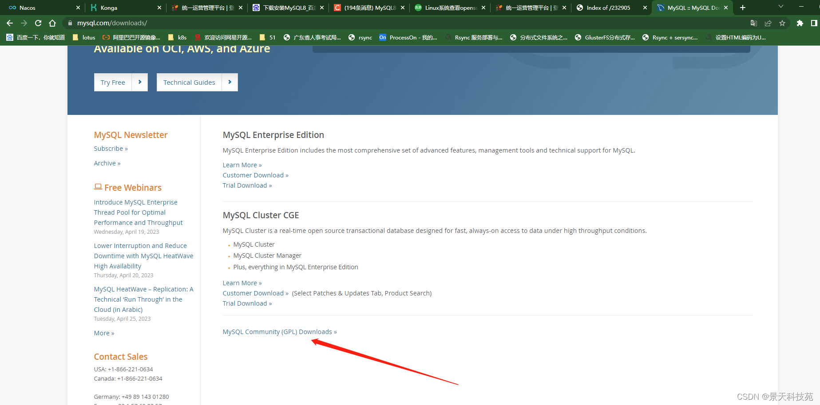Open Lower Interruption HeatWave High Availability webinar
The width and height of the screenshot is (820, 405).
click(143, 256)
